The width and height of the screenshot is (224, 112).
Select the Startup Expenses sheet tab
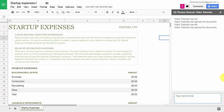click(x=31, y=108)
